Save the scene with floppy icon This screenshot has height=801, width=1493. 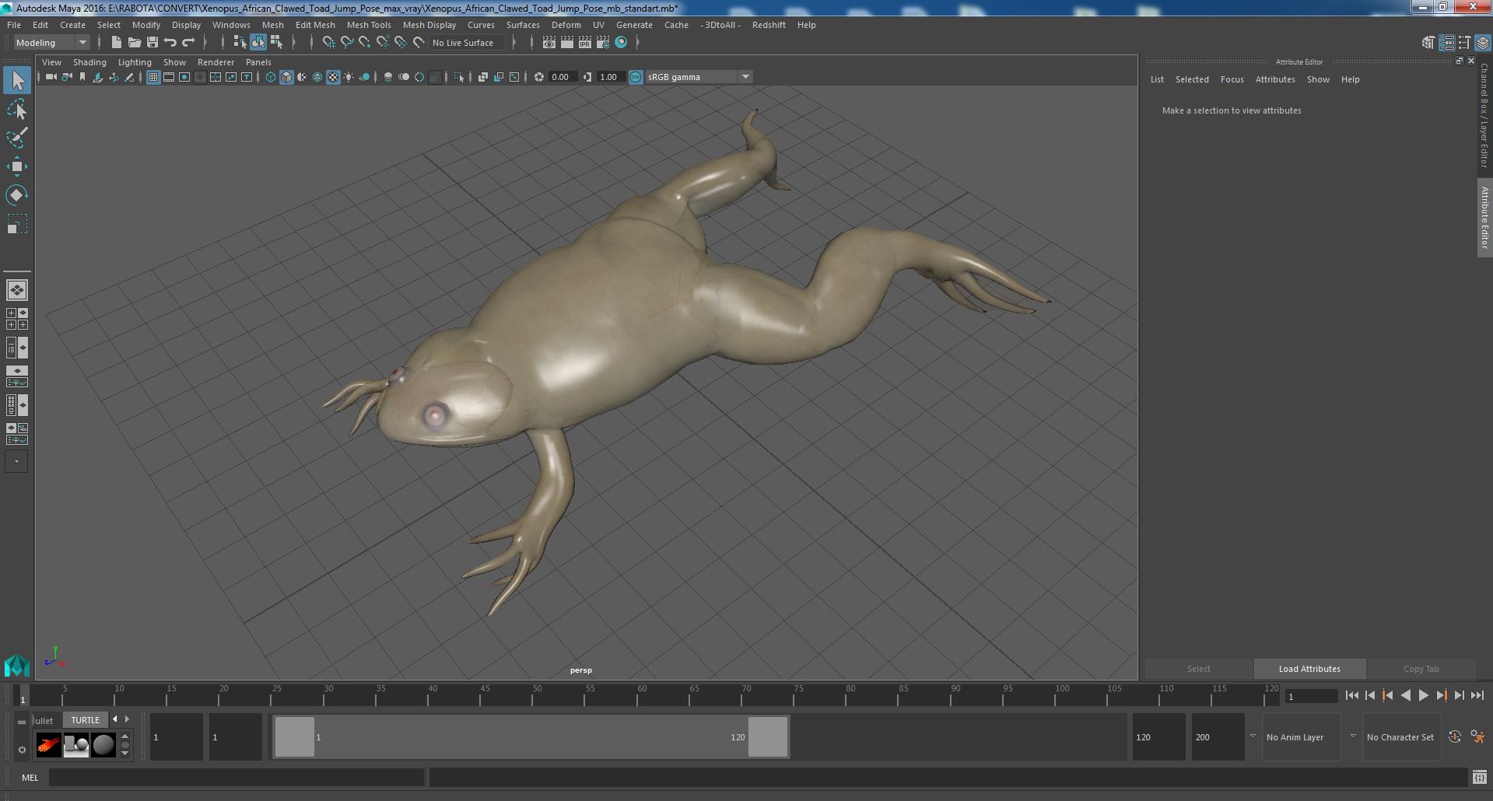coord(152,43)
